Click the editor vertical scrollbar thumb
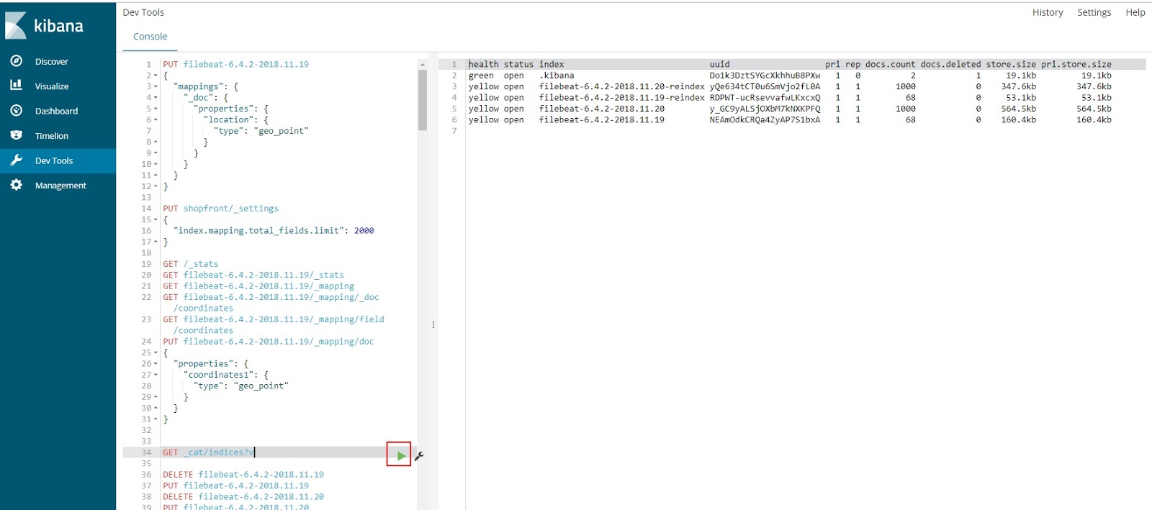The height and width of the screenshot is (510, 1152). click(422, 99)
